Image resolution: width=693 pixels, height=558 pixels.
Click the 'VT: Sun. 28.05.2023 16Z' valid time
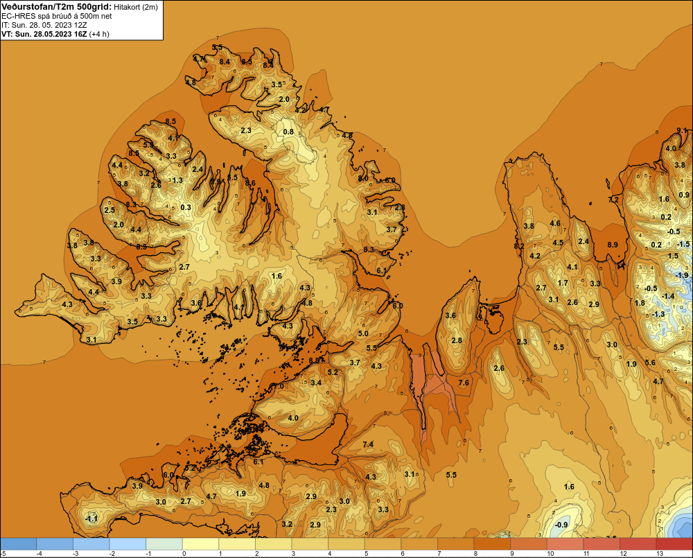44,34
